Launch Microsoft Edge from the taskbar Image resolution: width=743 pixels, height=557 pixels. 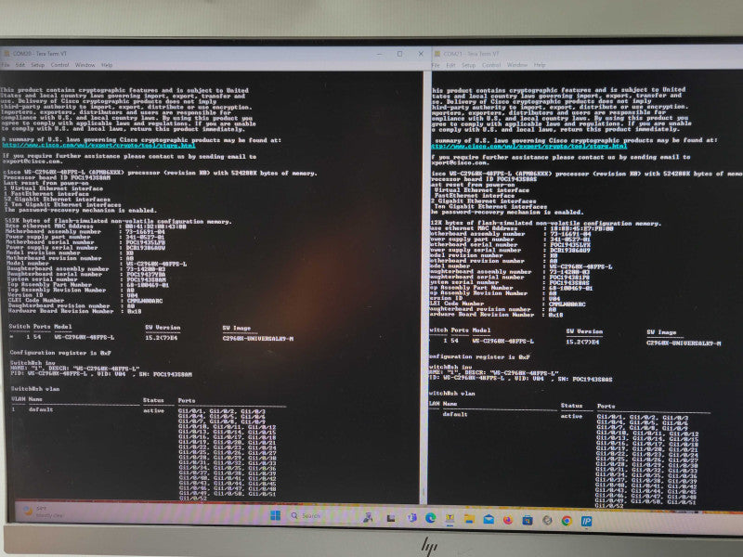pyautogui.click(x=431, y=518)
